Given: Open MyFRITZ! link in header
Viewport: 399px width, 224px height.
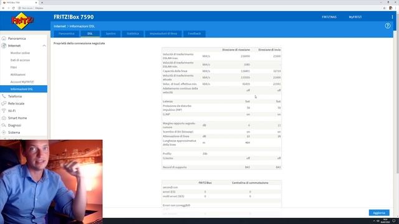Looking at the screenshot, I should [355, 17].
